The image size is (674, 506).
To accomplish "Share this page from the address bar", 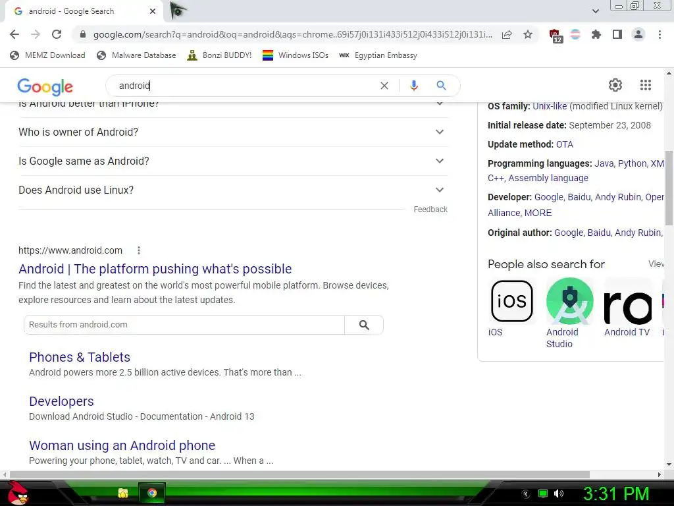I will point(507,34).
